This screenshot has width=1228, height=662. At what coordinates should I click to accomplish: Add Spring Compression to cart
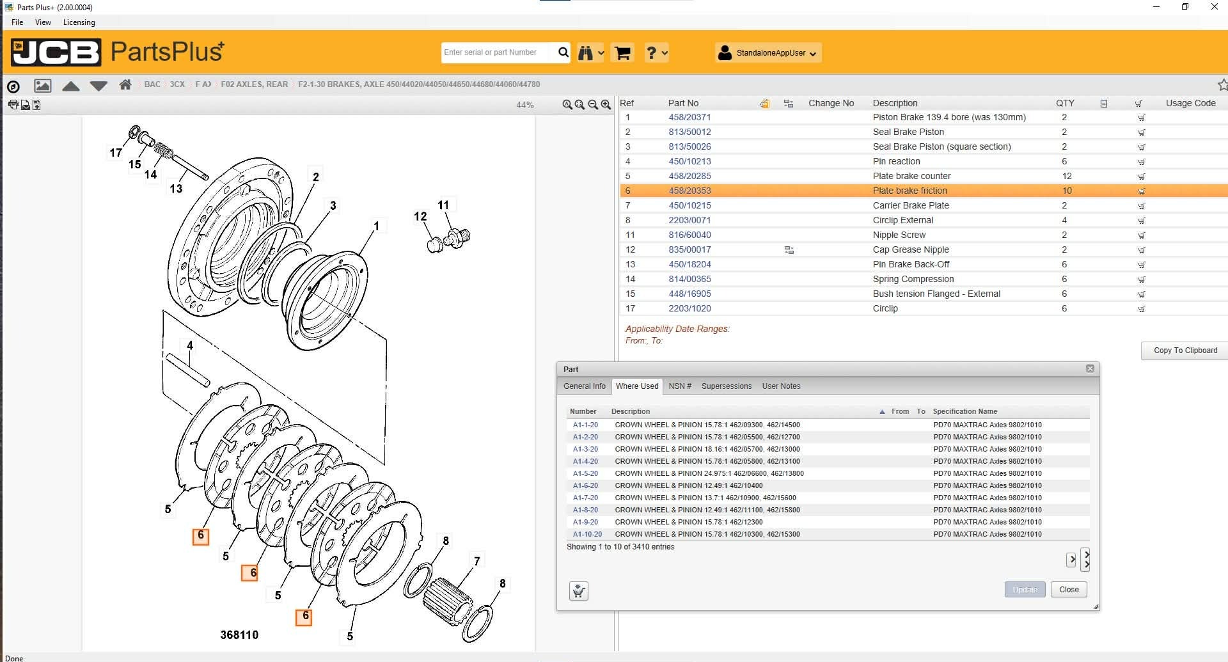point(1142,280)
